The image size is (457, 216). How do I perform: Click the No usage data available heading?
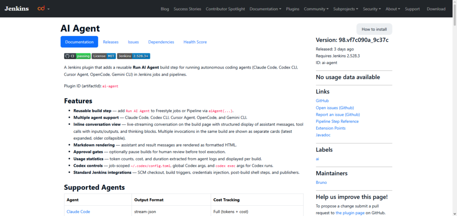(348, 77)
